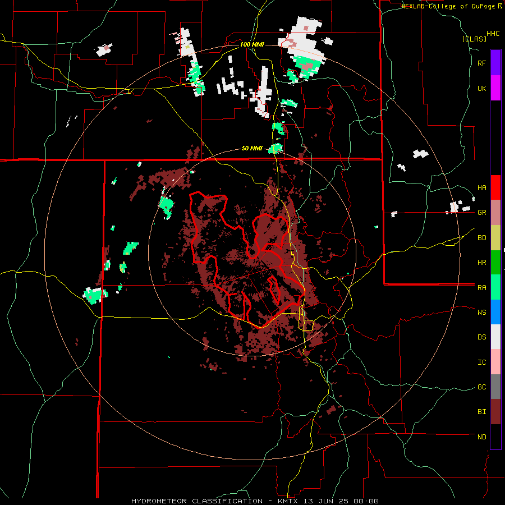Viewport: 505px width, 505px height.
Task: Click the "RF" legend label text
Action: pos(481,63)
